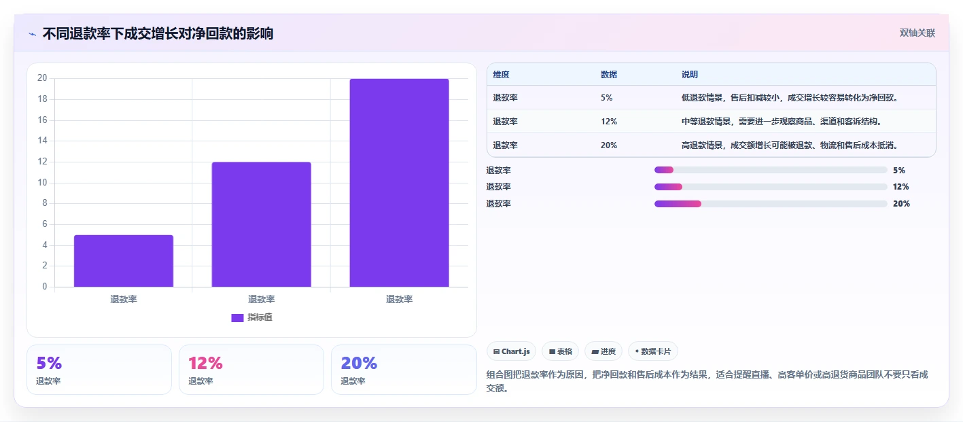Toggle the 指标值 legend item

252,317
